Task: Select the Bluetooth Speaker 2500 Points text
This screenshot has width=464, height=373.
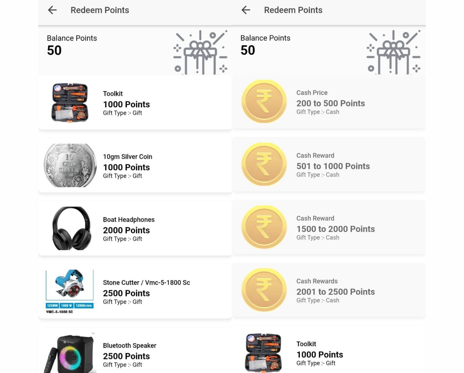Action: coord(126,356)
